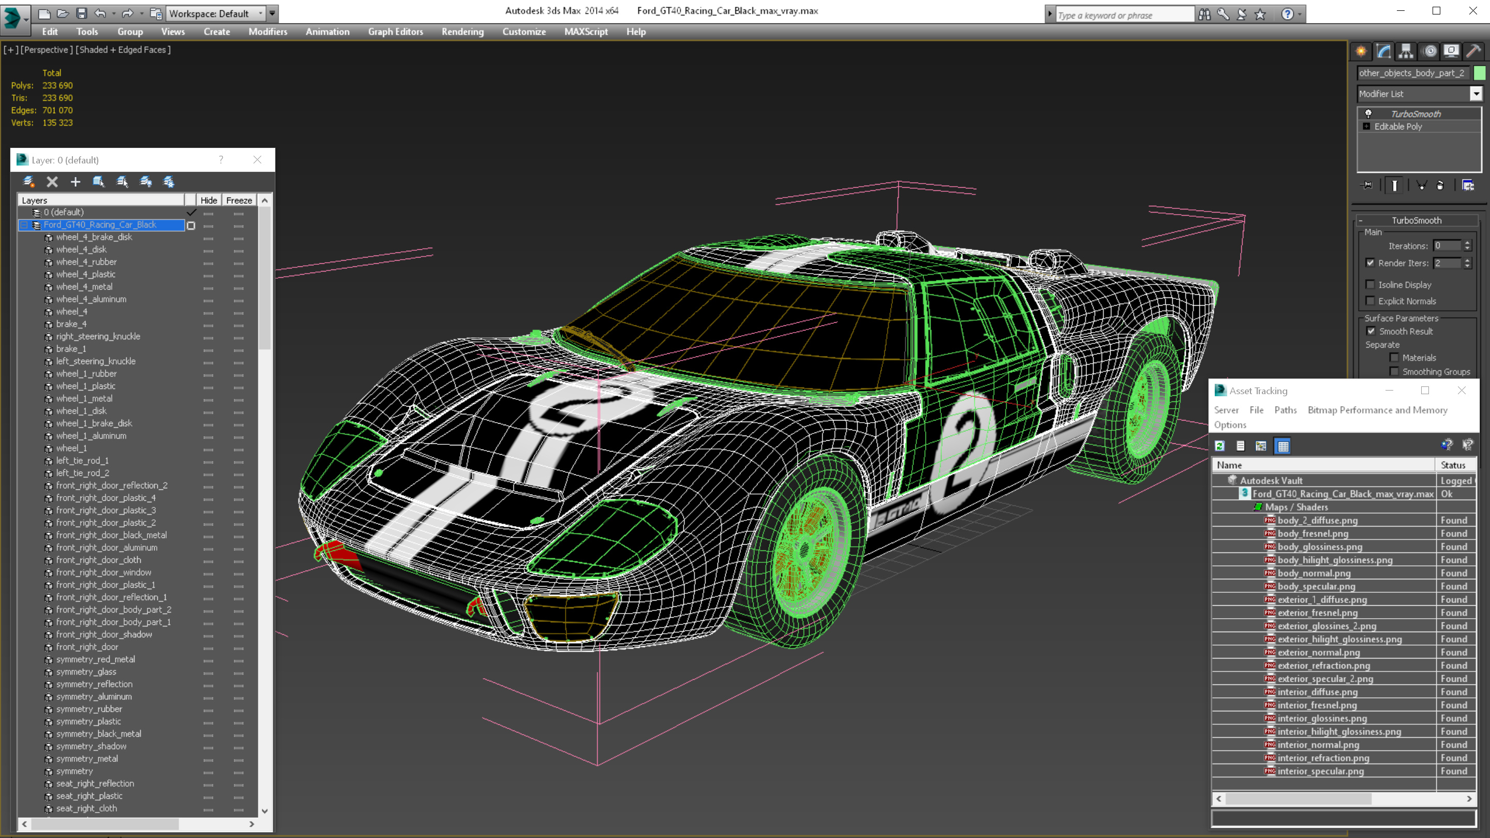Open the Display command panel tab

[1451, 52]
